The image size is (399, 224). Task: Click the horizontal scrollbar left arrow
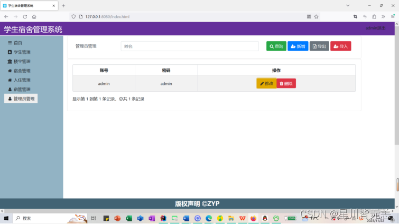[x=2, y=211]
